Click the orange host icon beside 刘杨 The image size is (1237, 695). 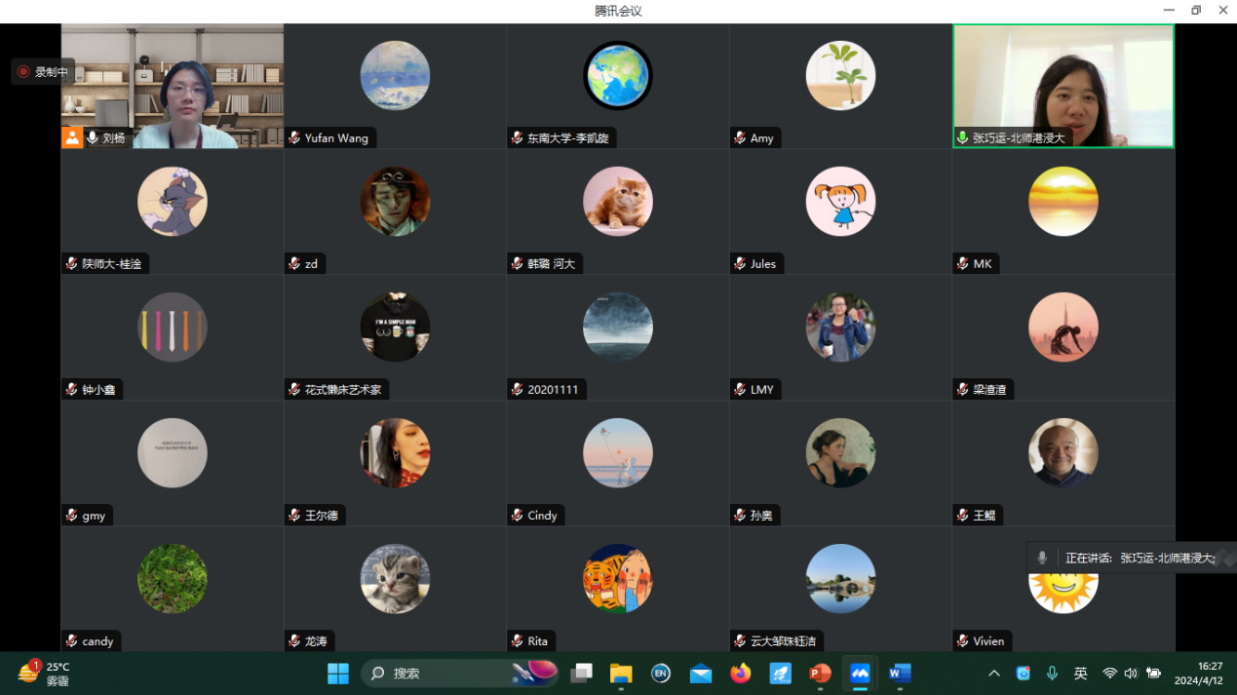72,137
